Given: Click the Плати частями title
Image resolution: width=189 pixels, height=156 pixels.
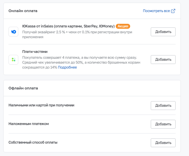Looking at the screenshot, I should [35, 52].
